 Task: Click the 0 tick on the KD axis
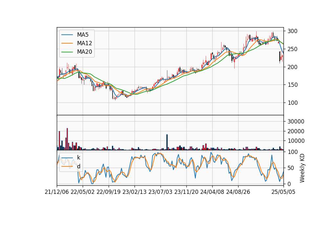tap(289, 184)
